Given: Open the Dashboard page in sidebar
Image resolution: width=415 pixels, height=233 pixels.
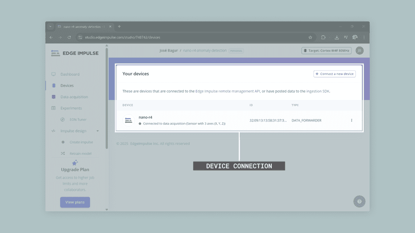Looking at the screenshot, I should coord(70,74).
